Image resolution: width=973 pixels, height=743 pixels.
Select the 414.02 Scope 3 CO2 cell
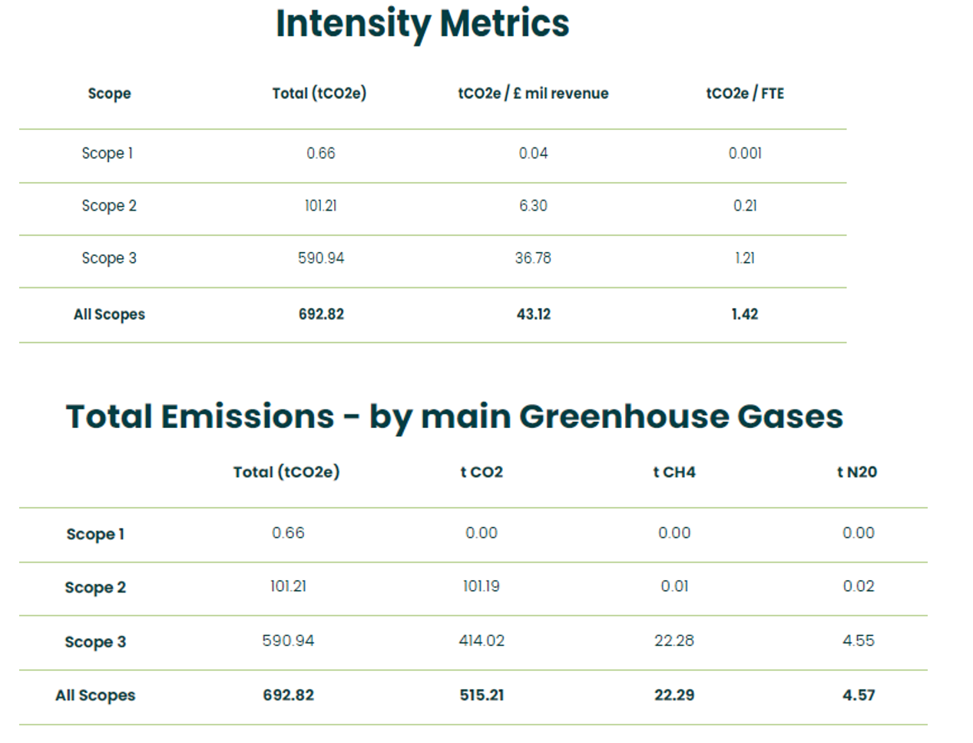[482, 641]
